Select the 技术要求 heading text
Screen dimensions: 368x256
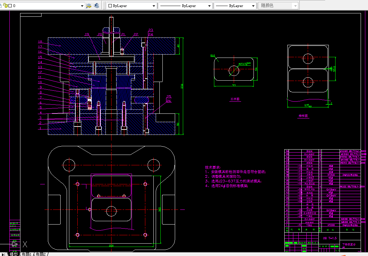tap(213, 167)
